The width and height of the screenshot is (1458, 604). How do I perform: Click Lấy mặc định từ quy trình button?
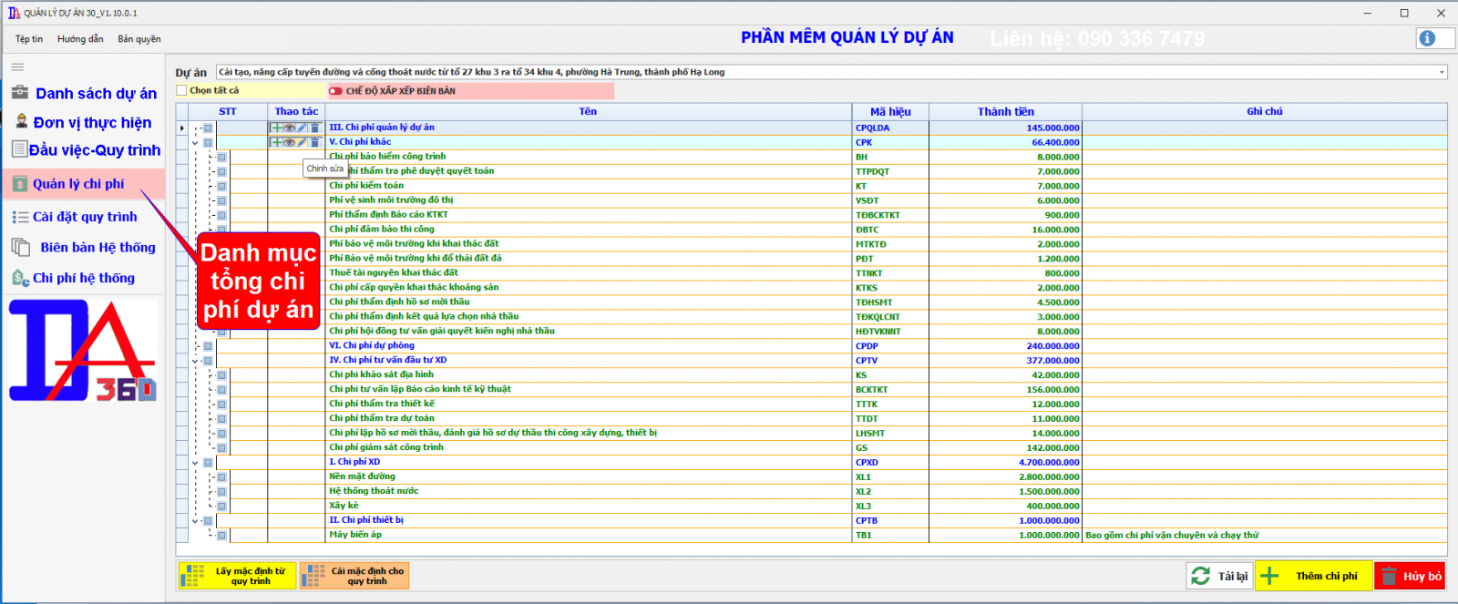point(237,576)
